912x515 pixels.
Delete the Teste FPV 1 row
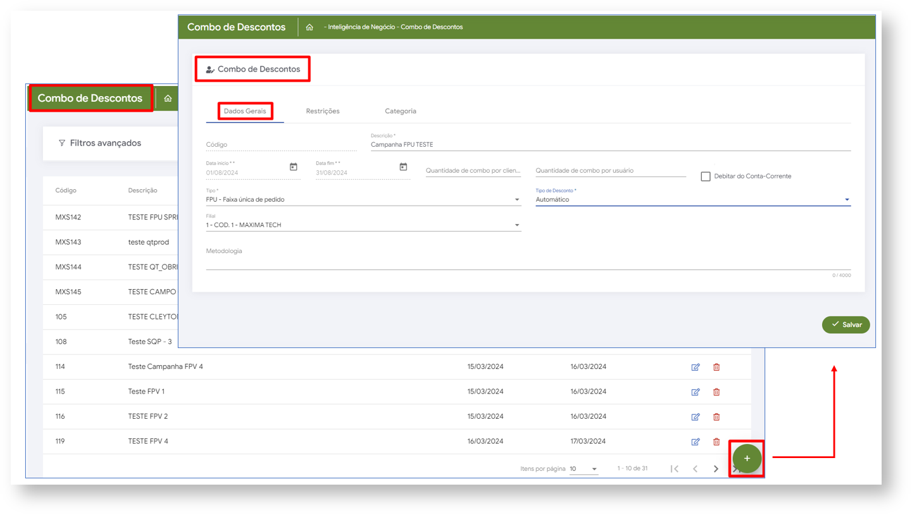pos(716,392)
